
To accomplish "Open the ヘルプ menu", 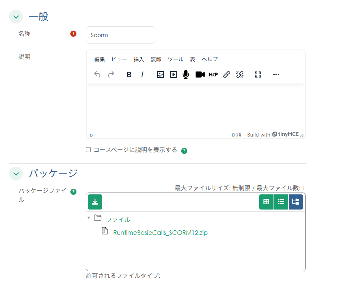I will 209,59.
